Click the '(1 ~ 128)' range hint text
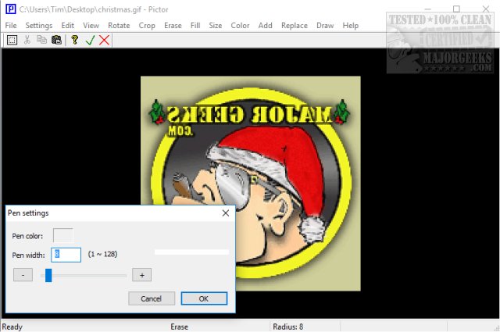The width and height of the screenshot is (500, 332). tap(102, 254)
